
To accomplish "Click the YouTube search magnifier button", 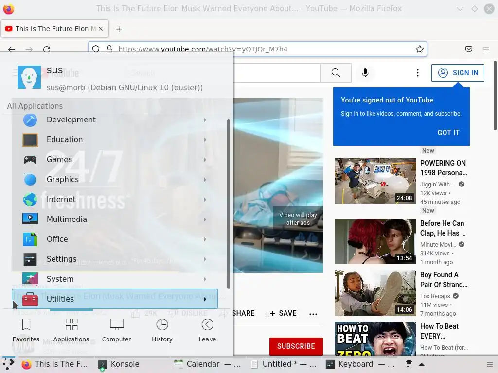I will click(336, 73).
